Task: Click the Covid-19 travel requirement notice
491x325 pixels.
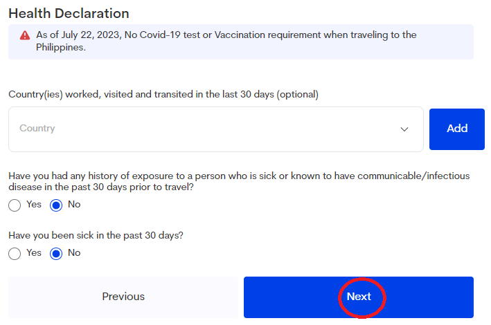Action: pos(249,41)
